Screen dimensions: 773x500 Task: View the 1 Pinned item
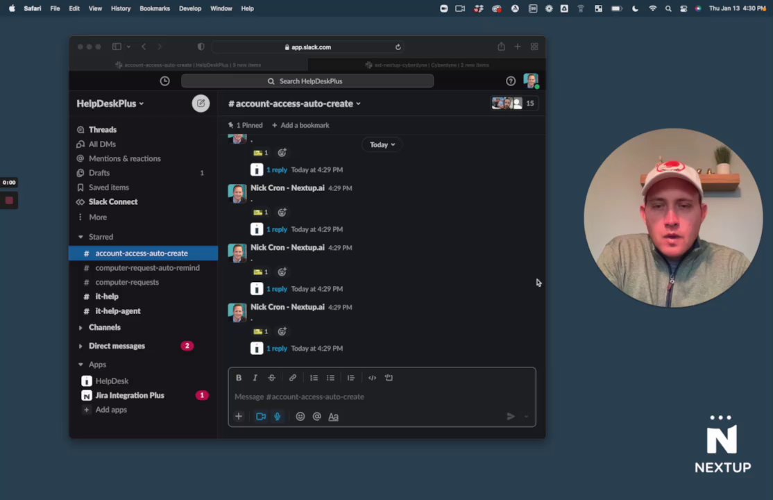coord(246,125)
